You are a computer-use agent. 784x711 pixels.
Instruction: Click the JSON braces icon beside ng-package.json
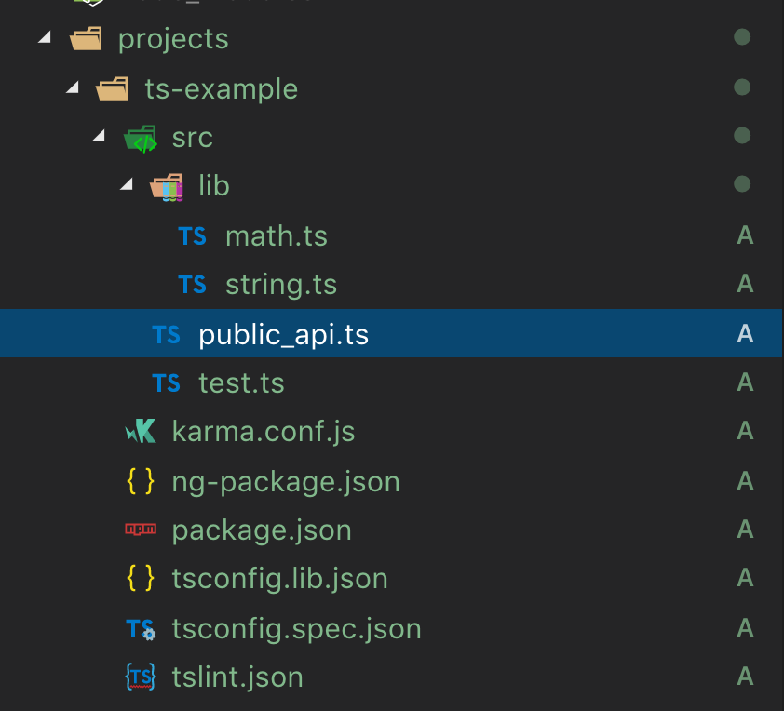point(141,481)
